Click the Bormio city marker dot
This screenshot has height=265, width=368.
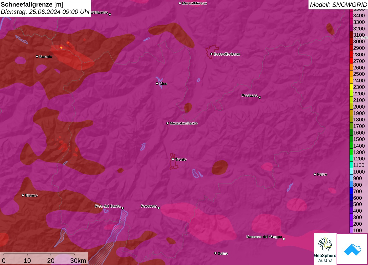point(37,56)
